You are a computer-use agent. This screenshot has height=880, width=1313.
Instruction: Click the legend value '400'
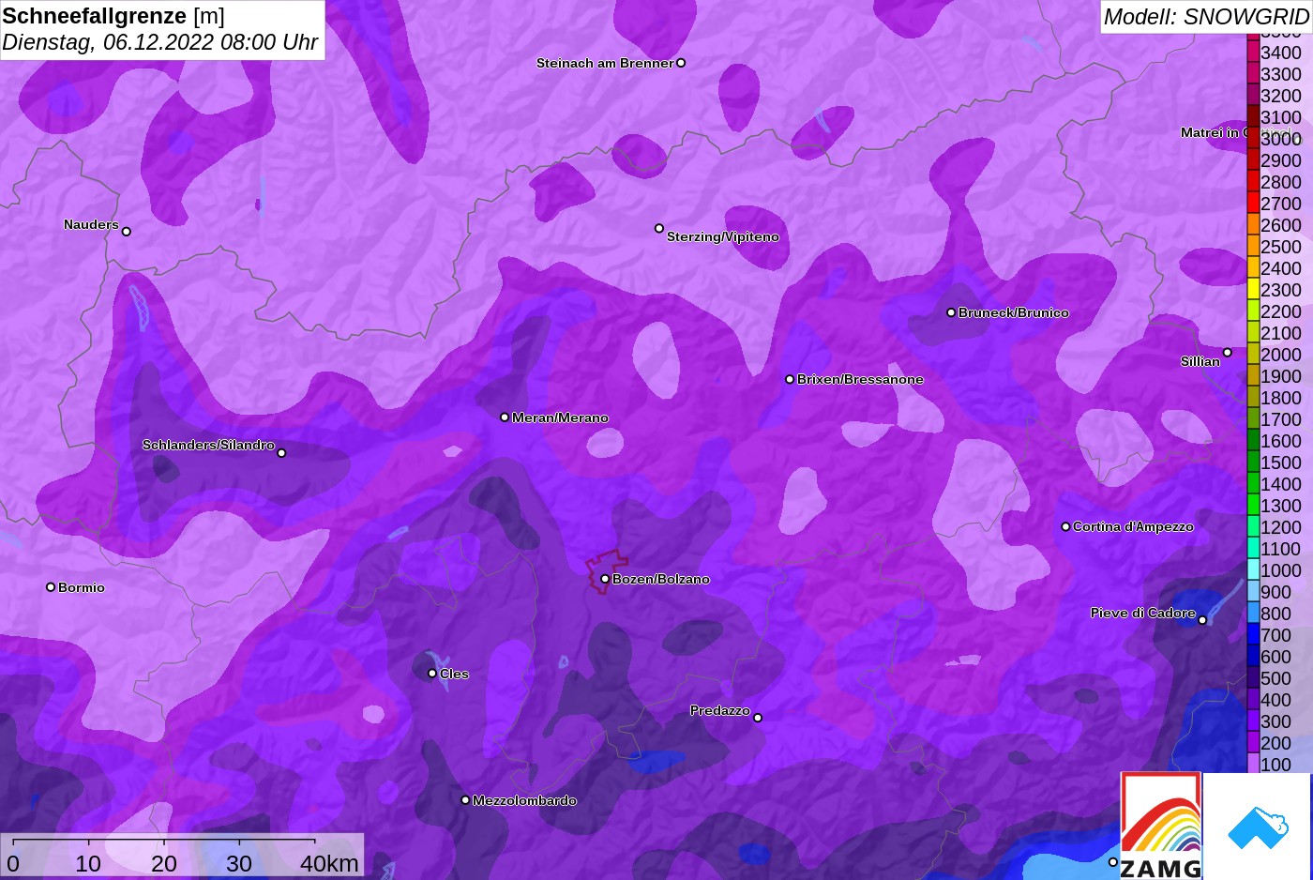(x=1275, y=700)
